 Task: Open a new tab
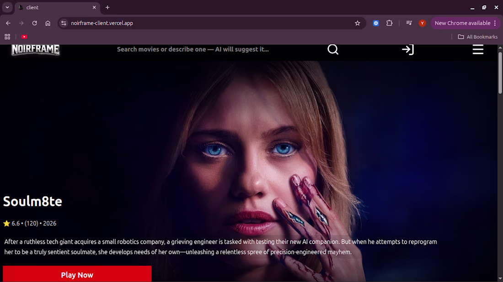point(107,7)
